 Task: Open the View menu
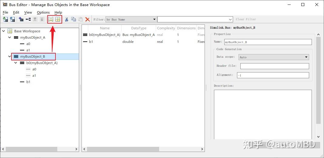[28, 12]
